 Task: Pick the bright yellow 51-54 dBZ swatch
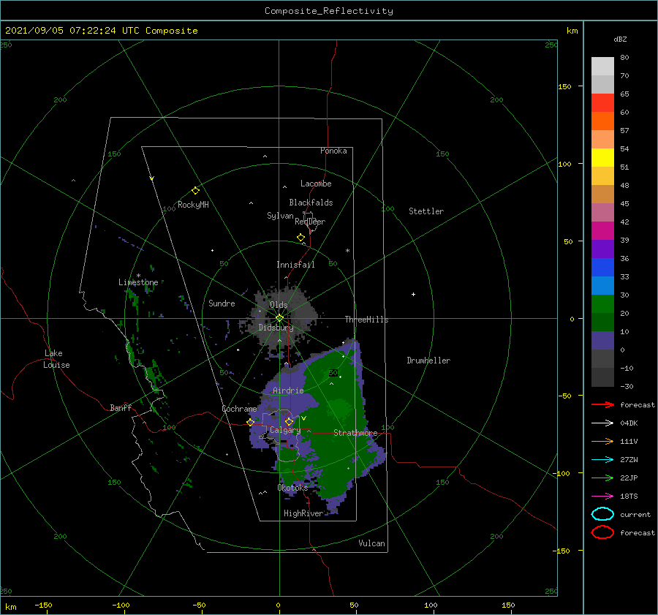[602, 157]
